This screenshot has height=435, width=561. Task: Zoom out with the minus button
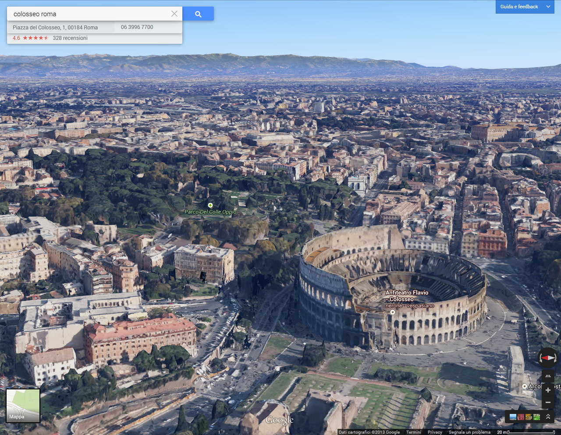[x=548, y=402]
